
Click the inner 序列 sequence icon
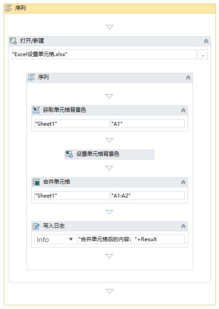pos(31,77)
